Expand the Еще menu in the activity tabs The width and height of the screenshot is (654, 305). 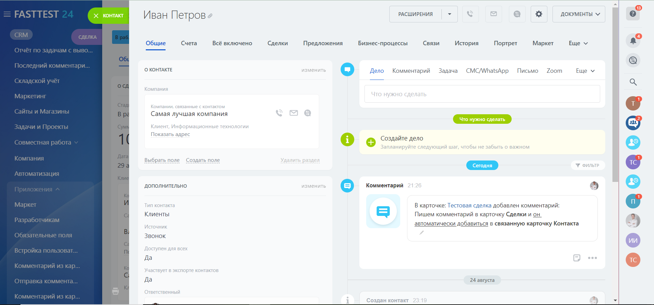(x=585, y=71)
